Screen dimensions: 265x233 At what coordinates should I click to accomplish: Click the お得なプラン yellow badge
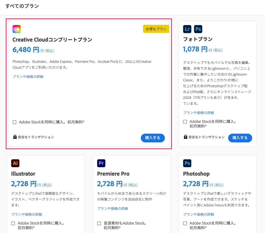tap(156, 29)
